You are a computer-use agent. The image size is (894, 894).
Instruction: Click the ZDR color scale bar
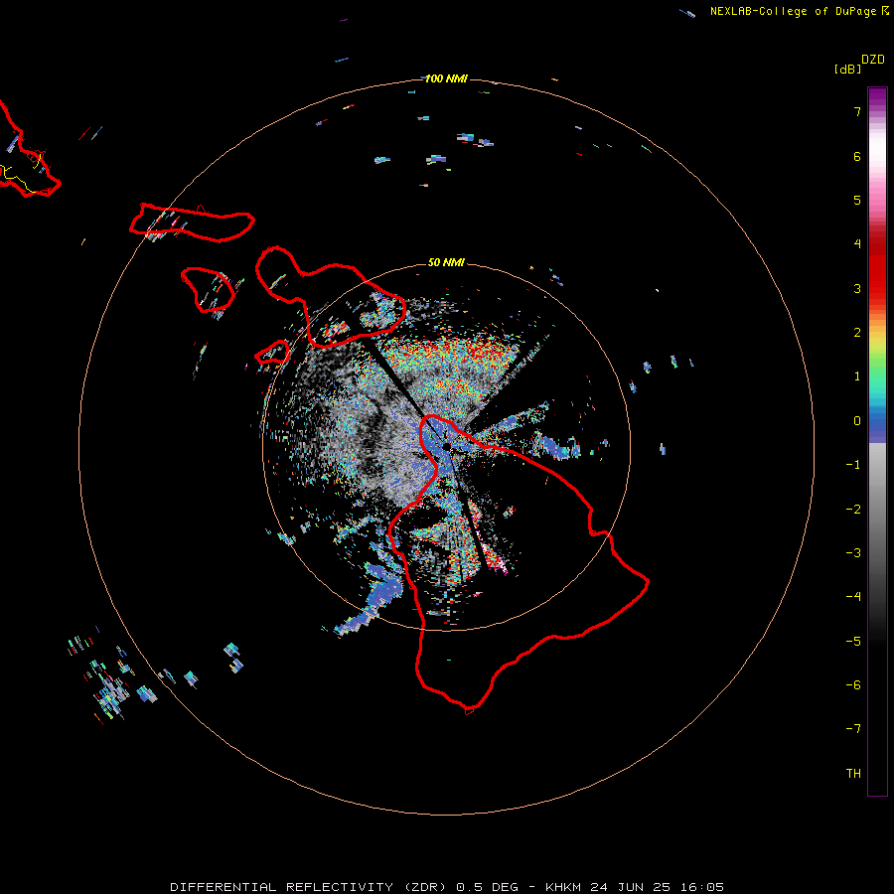click(x=877, y=441)
